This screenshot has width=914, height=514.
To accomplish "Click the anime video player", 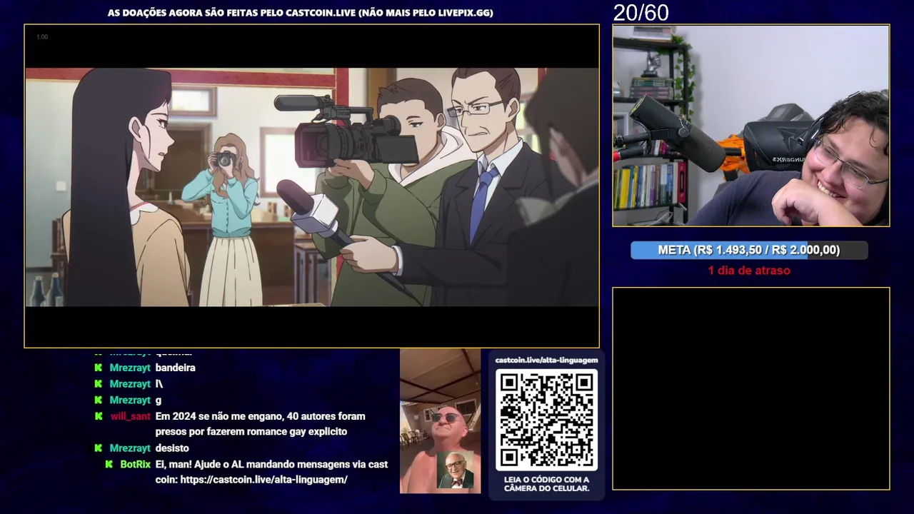I will tap(312, 186).
